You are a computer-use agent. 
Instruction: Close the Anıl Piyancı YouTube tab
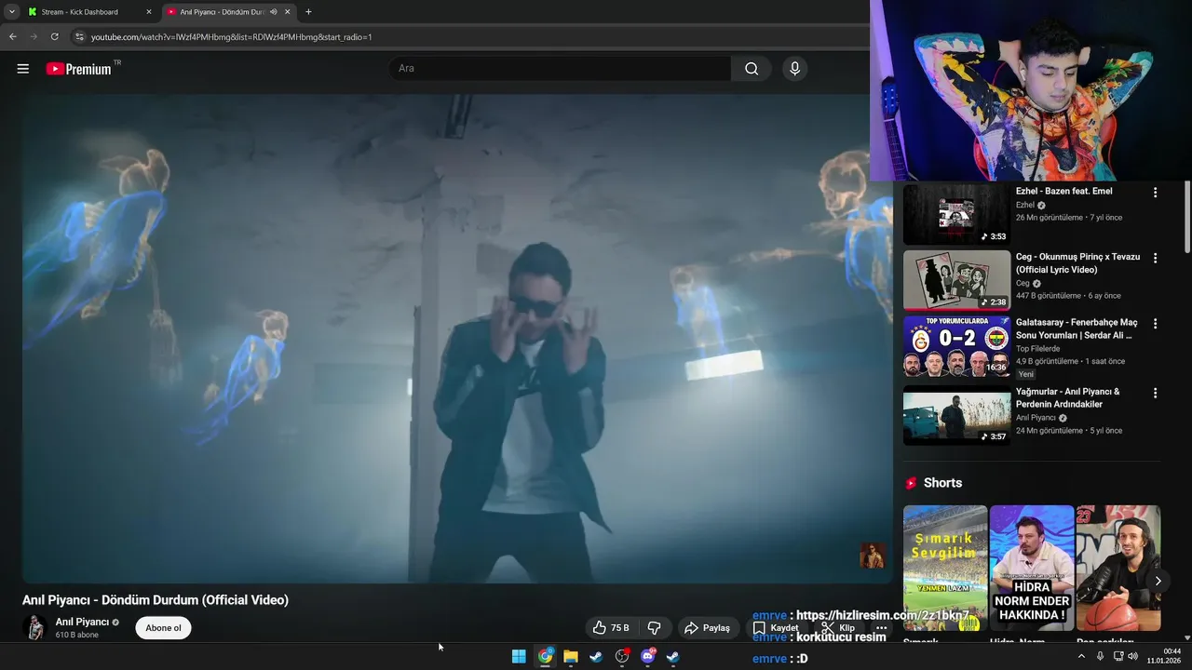(287, 12)
